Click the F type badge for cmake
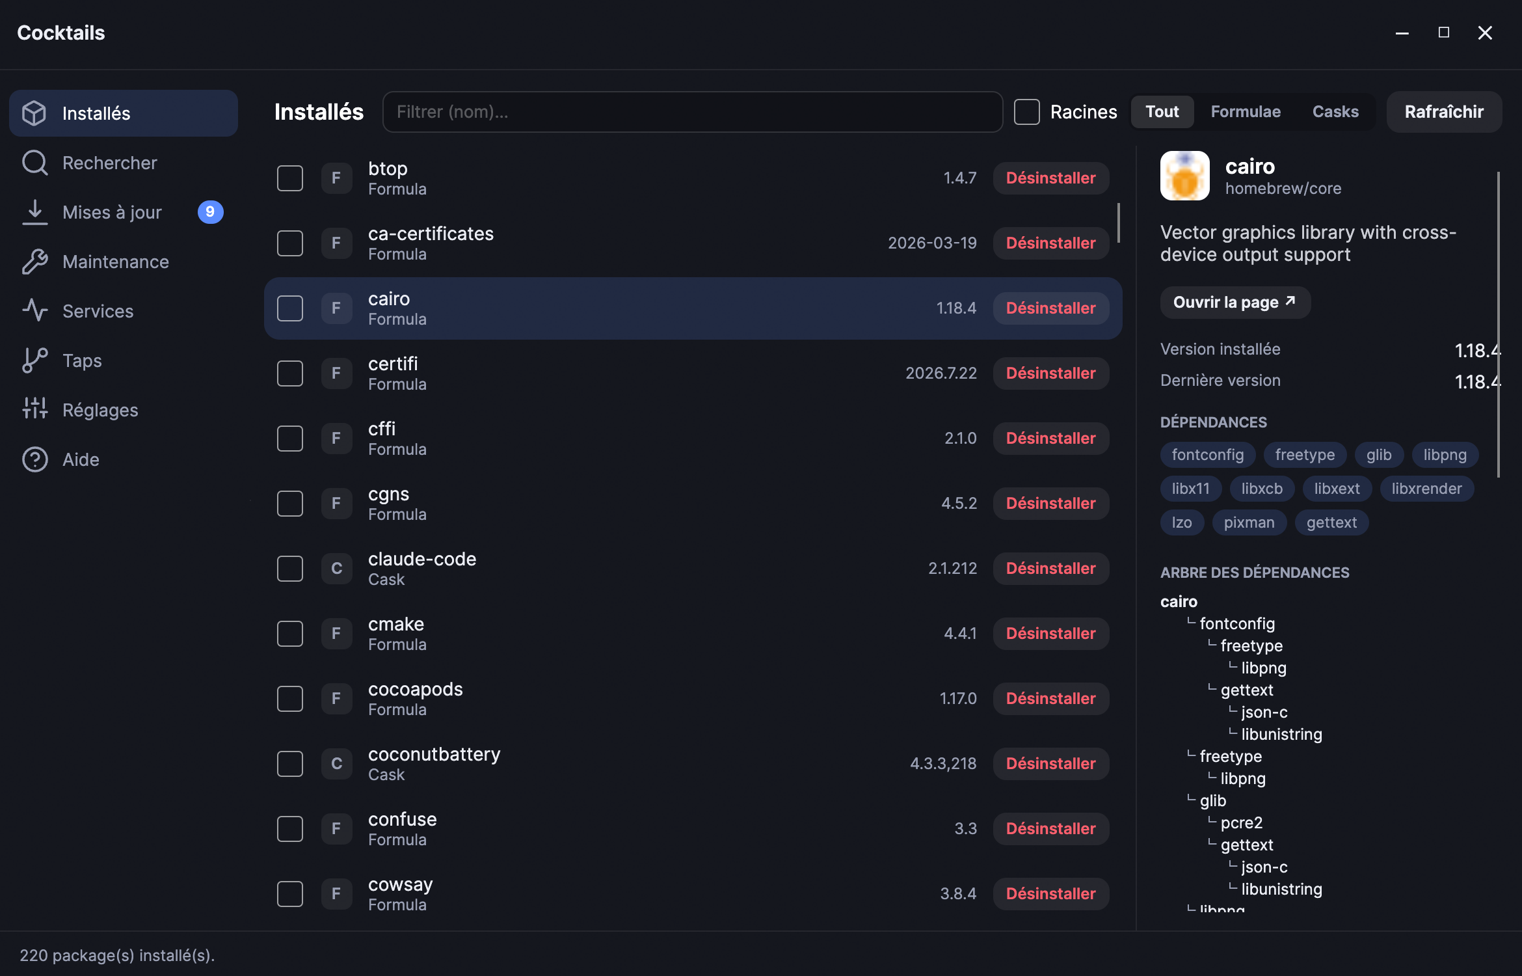The image size is (1522, 976). coord(336,634)
